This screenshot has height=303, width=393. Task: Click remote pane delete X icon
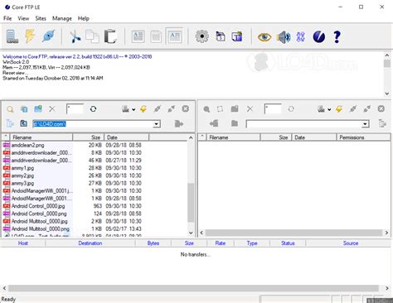click(250, 109)
